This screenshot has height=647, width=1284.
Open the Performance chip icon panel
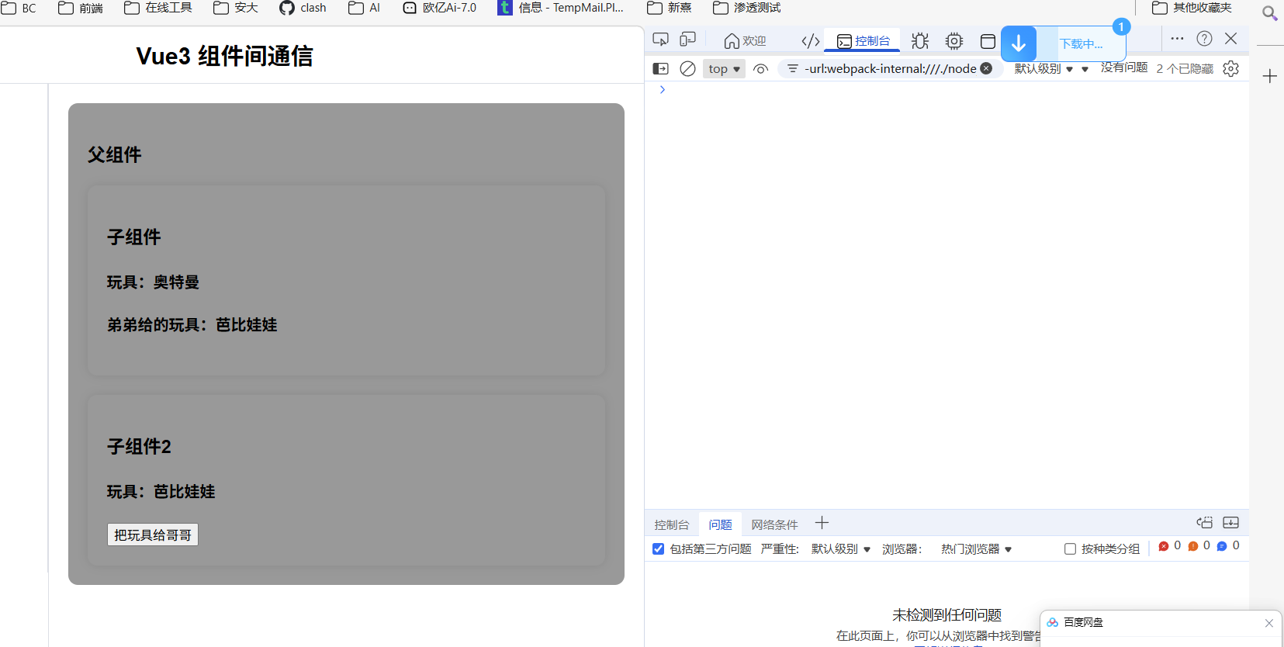point(954,41)
